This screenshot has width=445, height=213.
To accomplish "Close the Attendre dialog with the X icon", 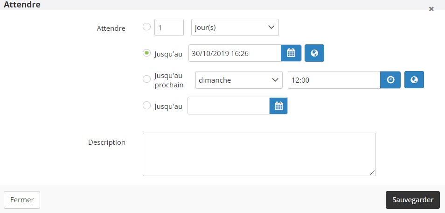I will [x=431, y=9].
